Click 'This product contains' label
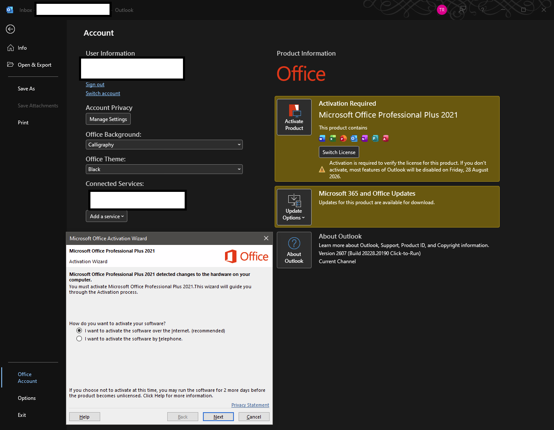Image resolution: width=554 pixels, height=430 pixels. (343, 128)
